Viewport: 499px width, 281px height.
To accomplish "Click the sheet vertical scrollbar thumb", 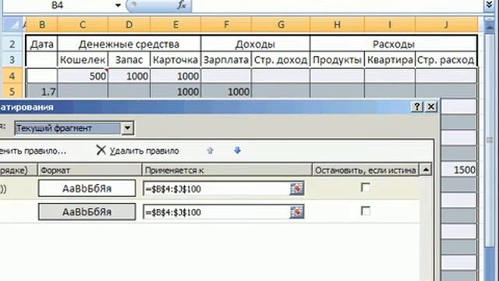I will pos(490,140).
